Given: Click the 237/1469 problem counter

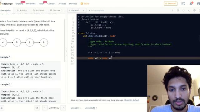Looking at the screenshot, I should click(x=54, y=108).
